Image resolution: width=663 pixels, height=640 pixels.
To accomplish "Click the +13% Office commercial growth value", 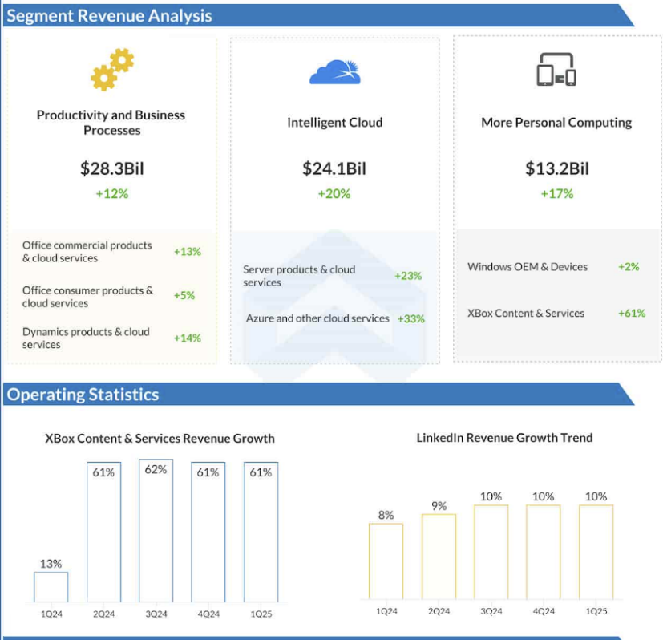I will 188,252.
